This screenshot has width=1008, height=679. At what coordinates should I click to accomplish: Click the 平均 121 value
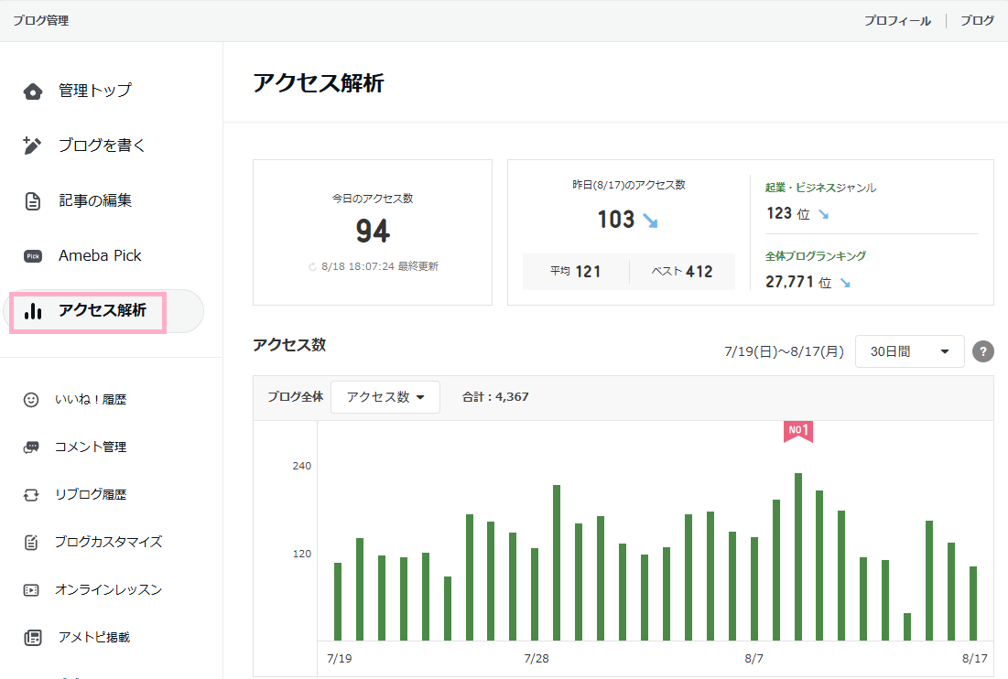[x=575, y=272]
